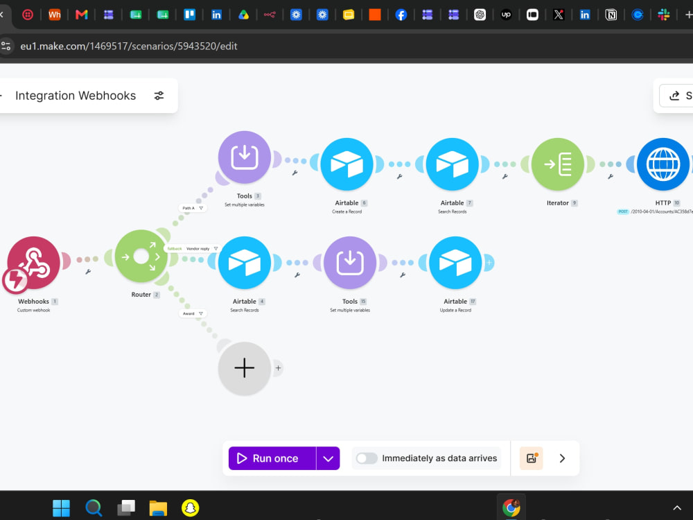
Task: Expand the toolbar with right chevron
Action: coord(562,458)
